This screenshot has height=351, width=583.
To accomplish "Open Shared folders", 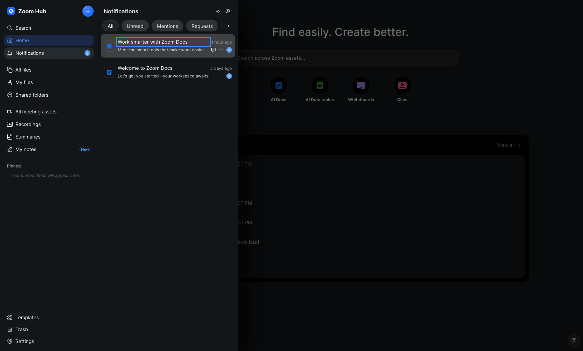I will [49, 95].
